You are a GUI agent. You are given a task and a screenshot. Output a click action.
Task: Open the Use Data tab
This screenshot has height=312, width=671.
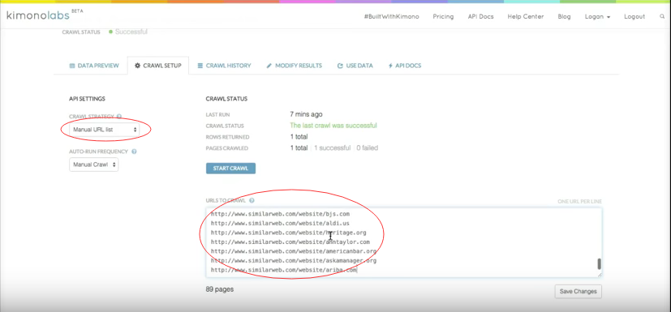point(355,66)
